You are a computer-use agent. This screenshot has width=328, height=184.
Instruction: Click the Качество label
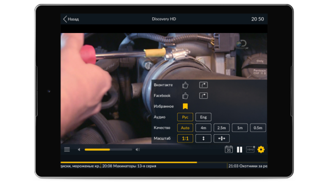[162, 128]
